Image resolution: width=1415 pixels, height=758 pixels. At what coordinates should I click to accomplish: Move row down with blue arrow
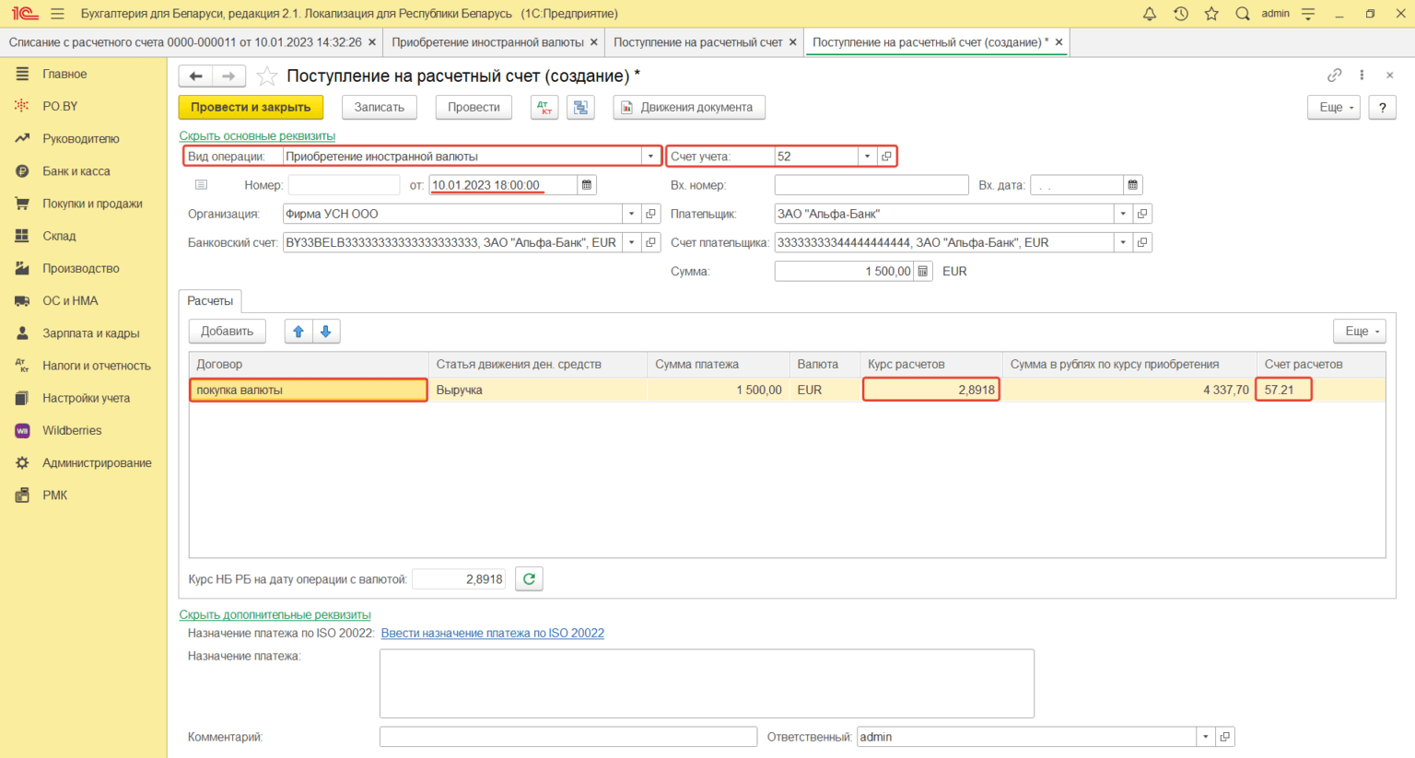326,332
